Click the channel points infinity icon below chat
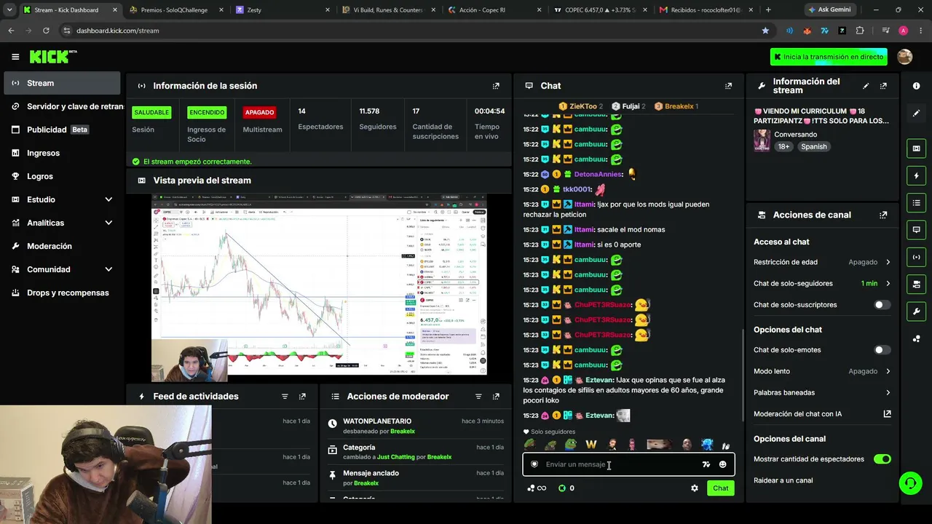 click(537, 488)
